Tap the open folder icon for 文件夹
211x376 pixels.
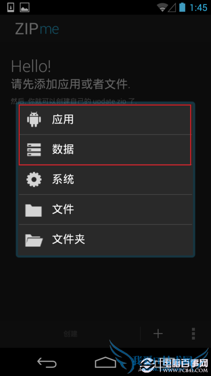[x=34, y=240]
